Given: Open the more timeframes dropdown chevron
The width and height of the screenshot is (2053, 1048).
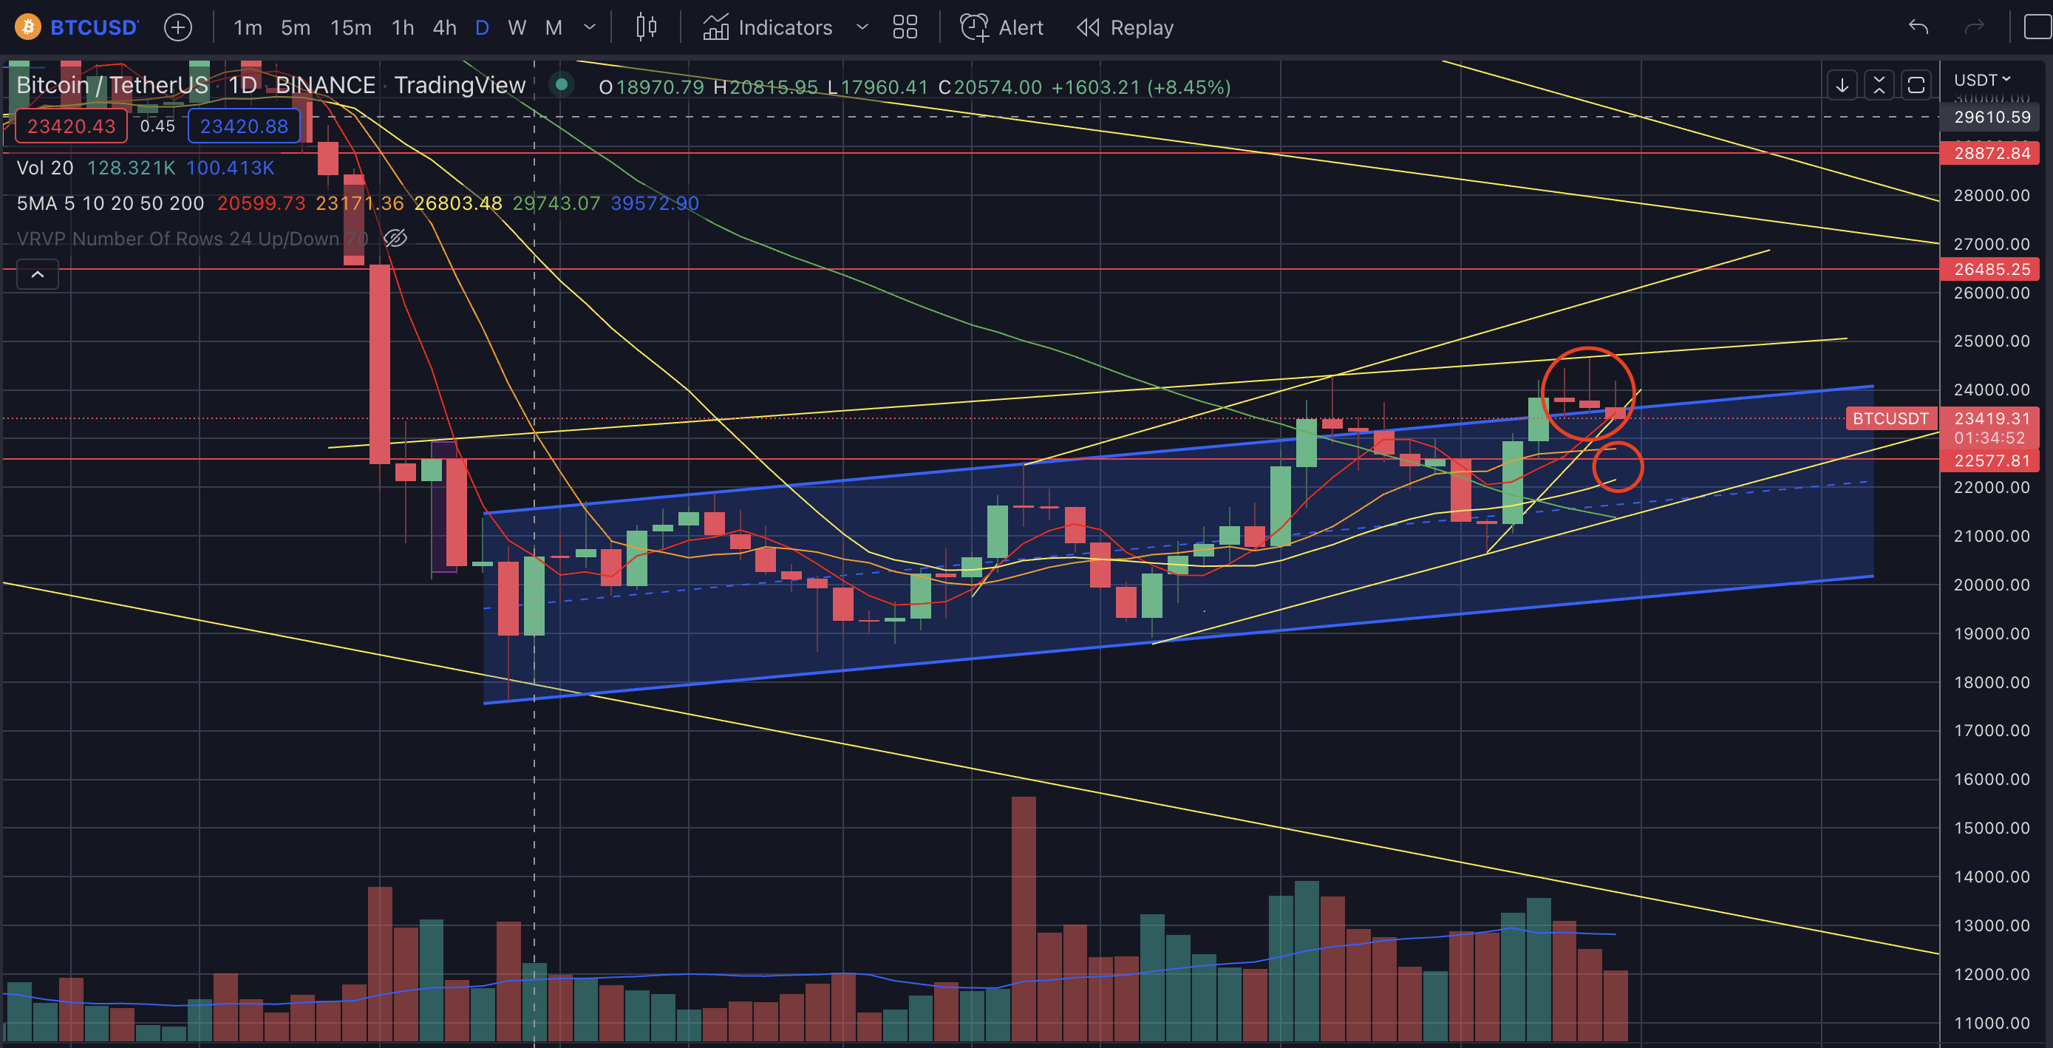Looking at the screenshot, I should click(x=590, y=28).
